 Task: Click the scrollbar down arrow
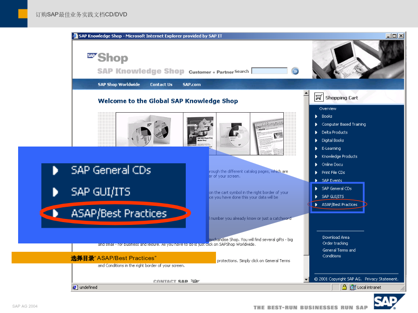pyautogui.click(x=307, y=280)
